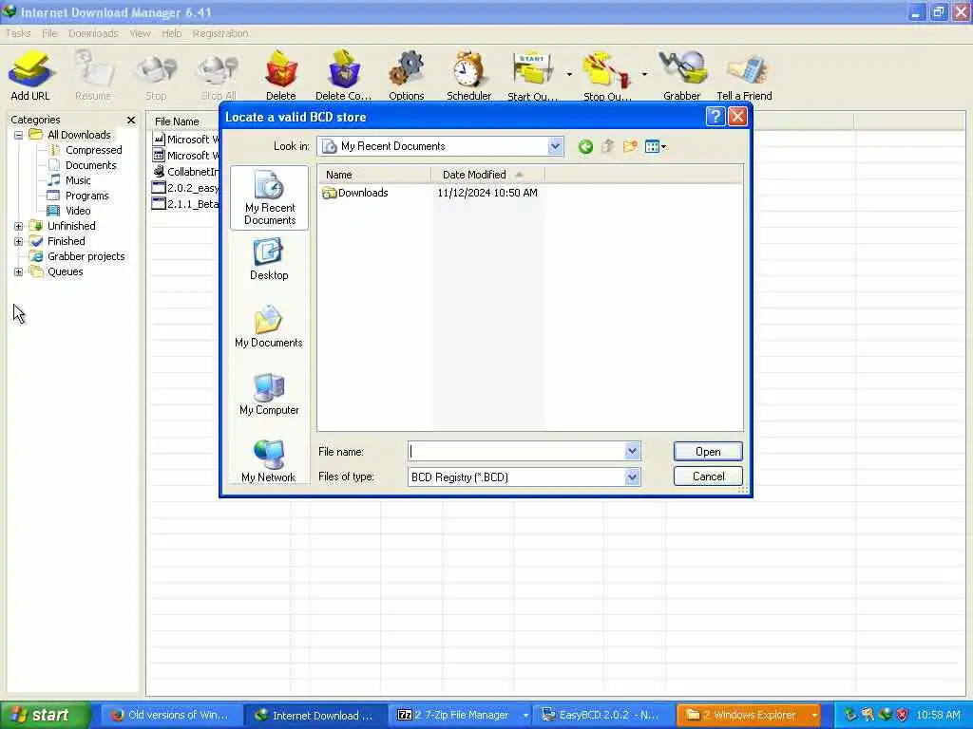Select My Computer in places bar
Viewport: 973px width, 729px height.
point(269,395)
